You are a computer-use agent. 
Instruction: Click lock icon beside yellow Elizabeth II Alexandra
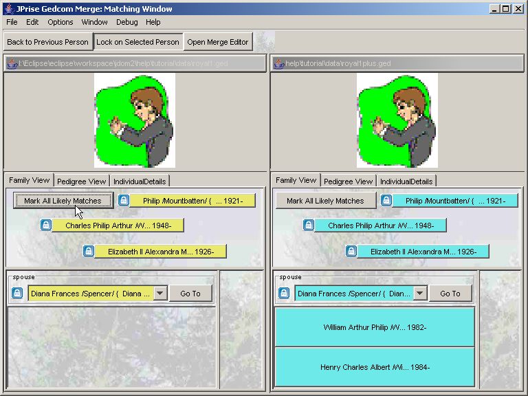coord(88,252)
